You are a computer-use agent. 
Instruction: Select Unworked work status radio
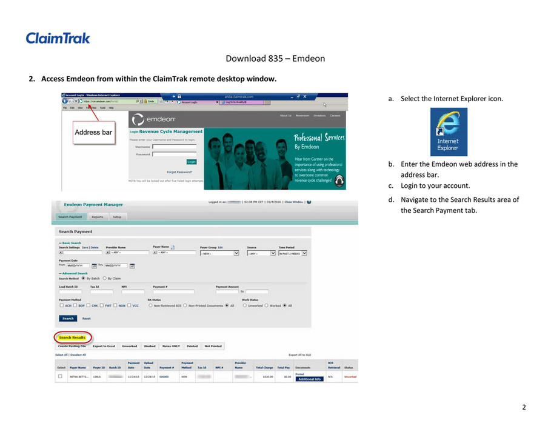(x=244, y=305)
